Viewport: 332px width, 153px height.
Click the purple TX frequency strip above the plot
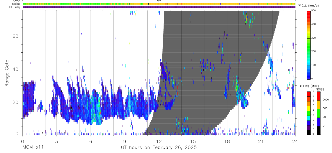click(x=159, y=7)
